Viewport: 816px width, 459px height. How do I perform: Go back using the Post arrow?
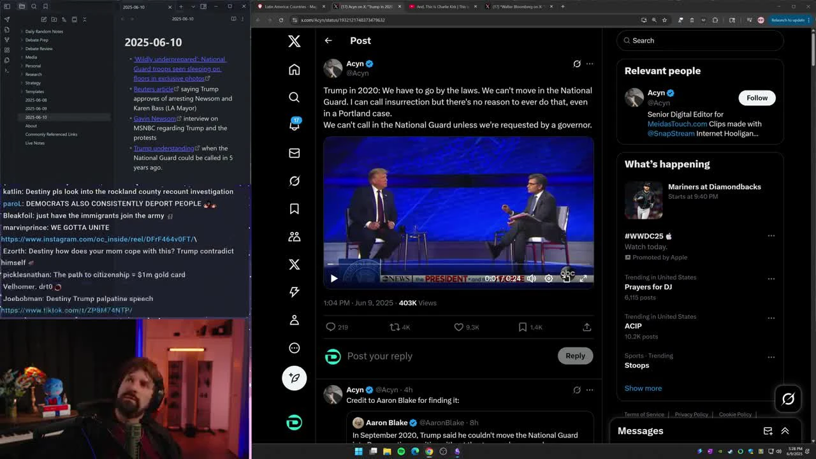(x=328, y=41)
